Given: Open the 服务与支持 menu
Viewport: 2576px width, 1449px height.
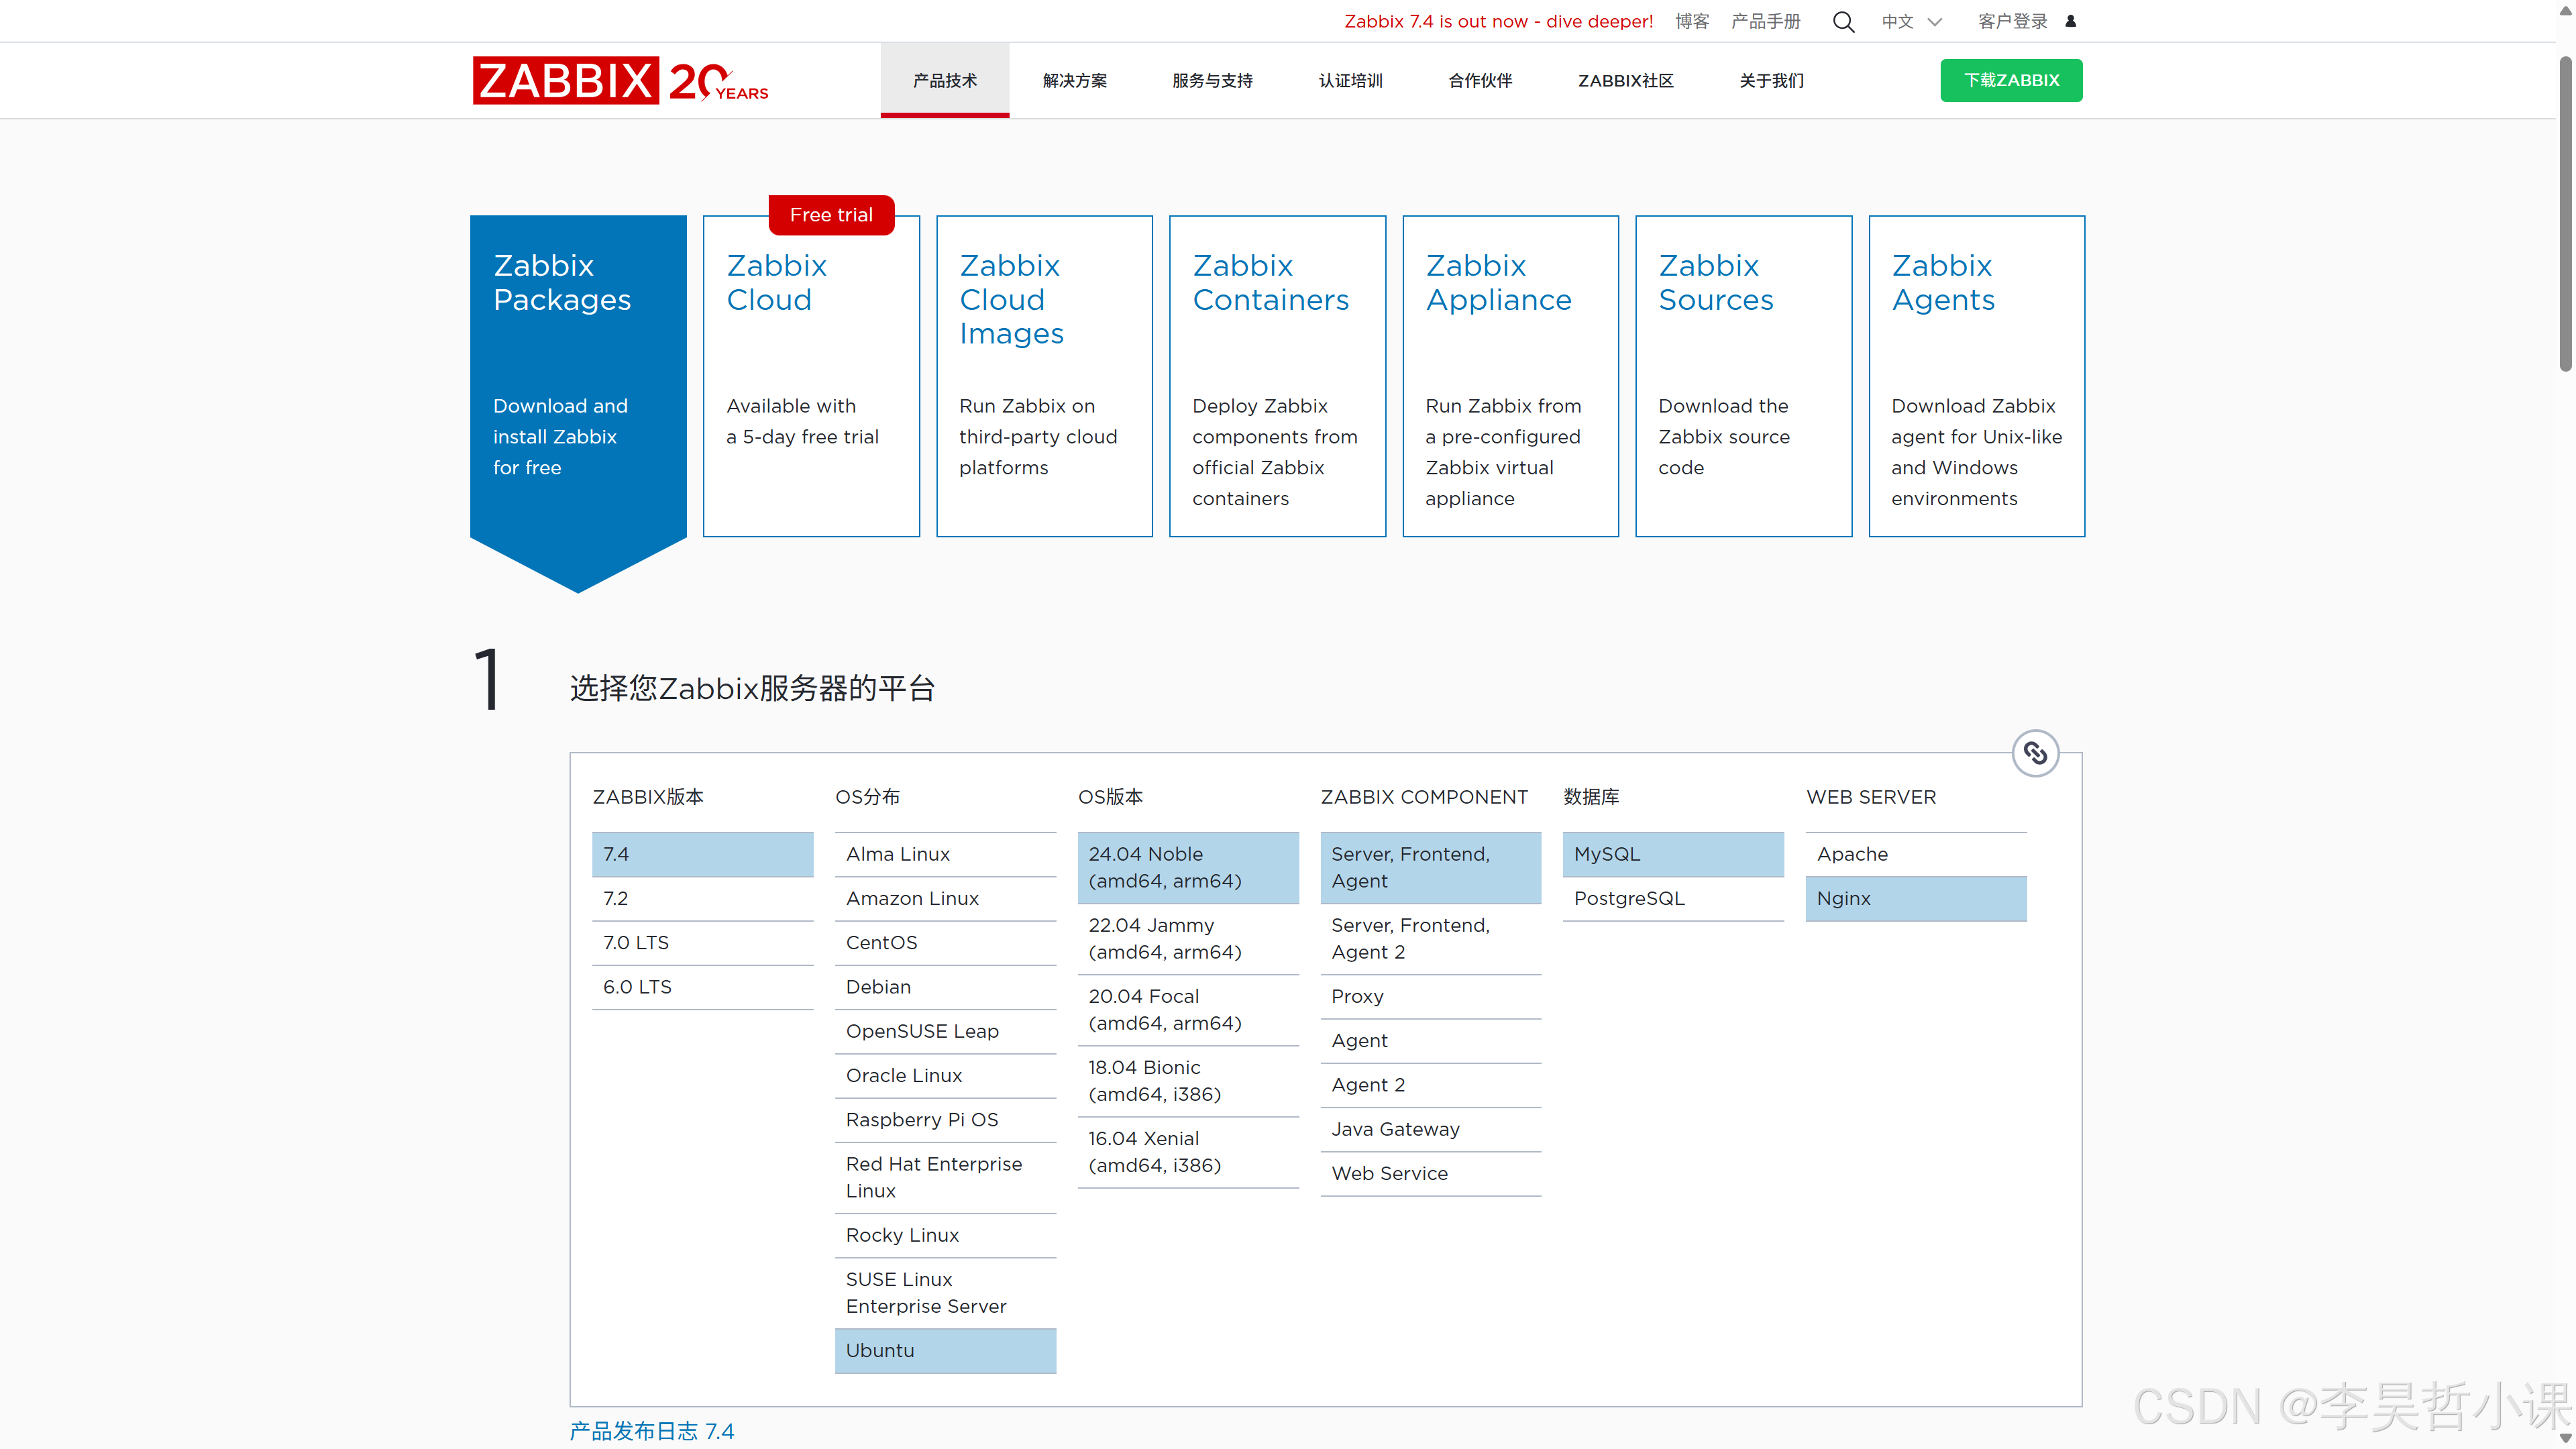Looking at the screenshot, I should [x=1212, y=80].
